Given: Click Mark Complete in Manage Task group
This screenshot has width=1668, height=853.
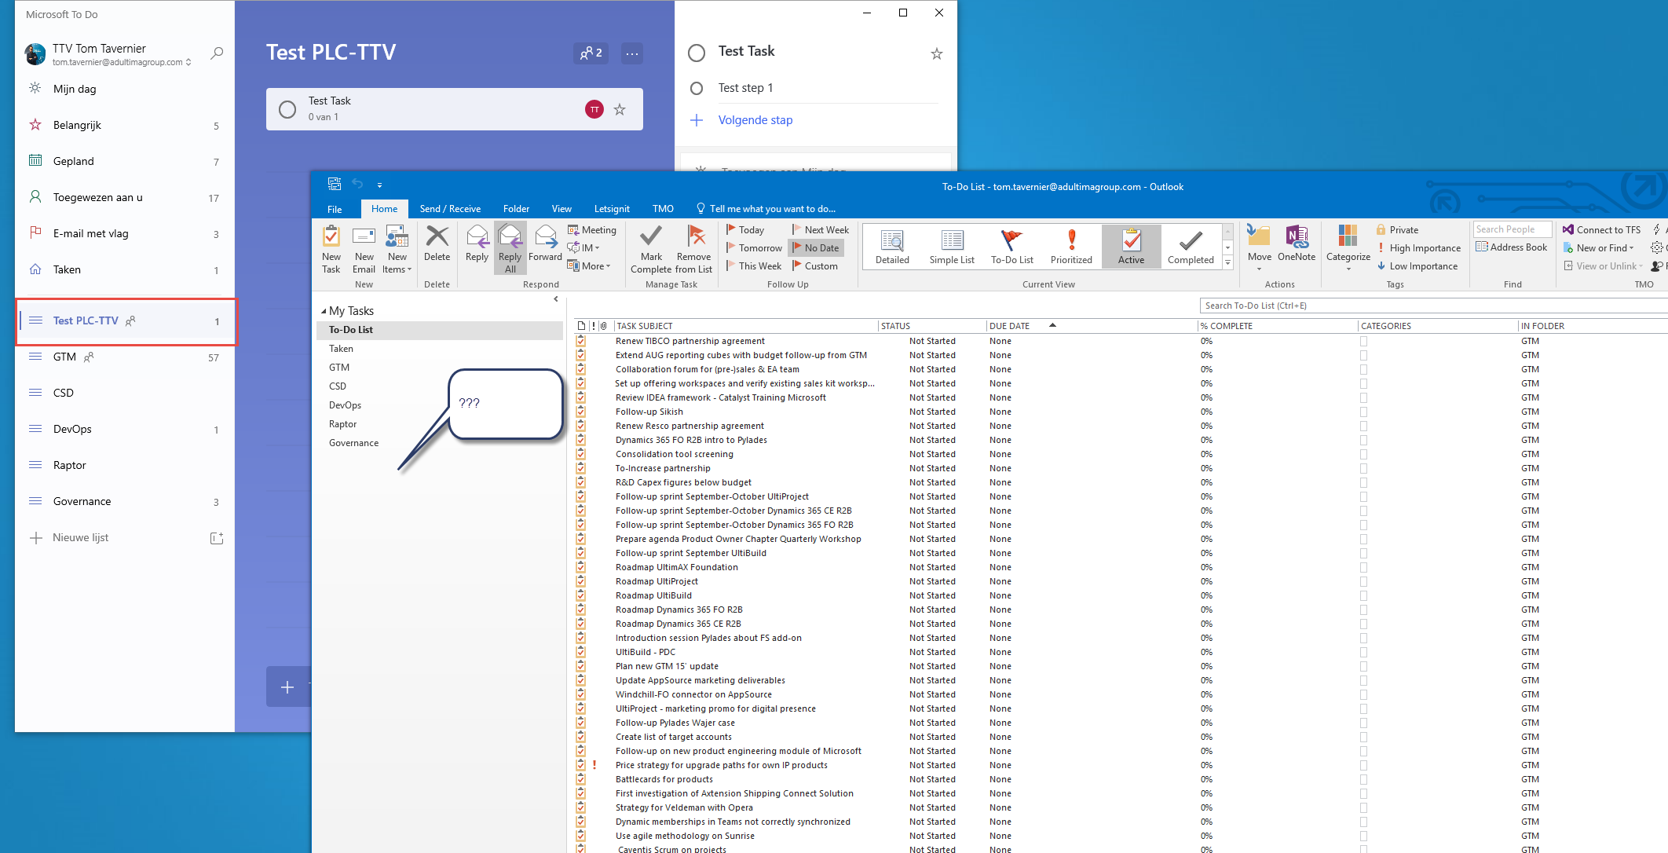Looking at the screenshot, I should pyautogui.click(x=651, y=250).
